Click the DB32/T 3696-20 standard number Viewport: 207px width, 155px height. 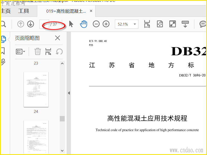click(x=192, y=75)
